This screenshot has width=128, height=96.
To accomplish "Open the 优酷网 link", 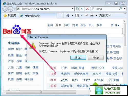I will pyautogui.click(x=66, y=74).
